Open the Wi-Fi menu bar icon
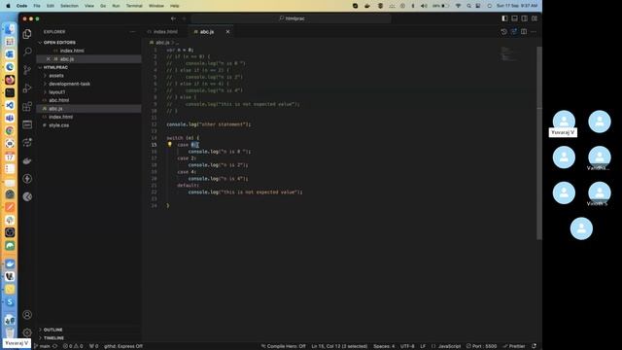Screen dimensions: 622x350 458,6
